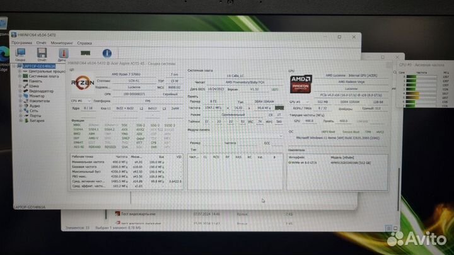Click core 0 frequency bar

point(421,77)
